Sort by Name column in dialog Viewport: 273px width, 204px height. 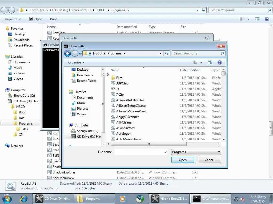point(115,70)
